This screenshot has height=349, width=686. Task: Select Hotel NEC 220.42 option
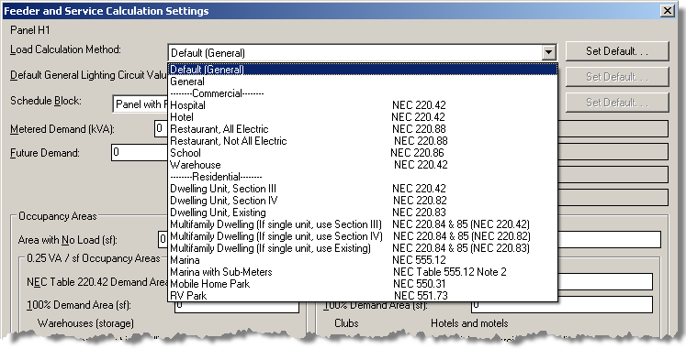363,117
